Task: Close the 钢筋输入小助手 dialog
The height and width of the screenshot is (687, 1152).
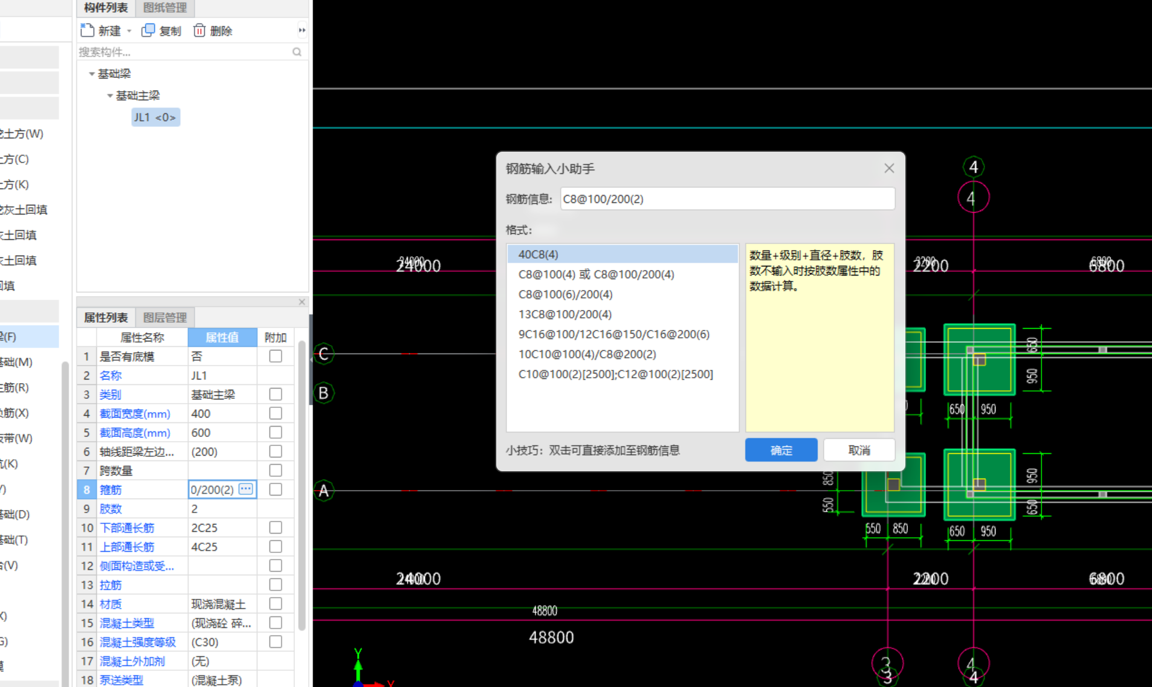Action: (889, 169)
